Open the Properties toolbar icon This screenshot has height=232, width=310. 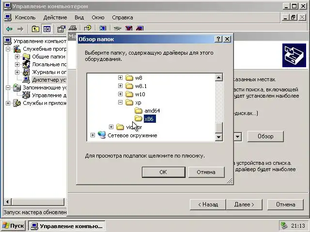[x=61, y=29]
